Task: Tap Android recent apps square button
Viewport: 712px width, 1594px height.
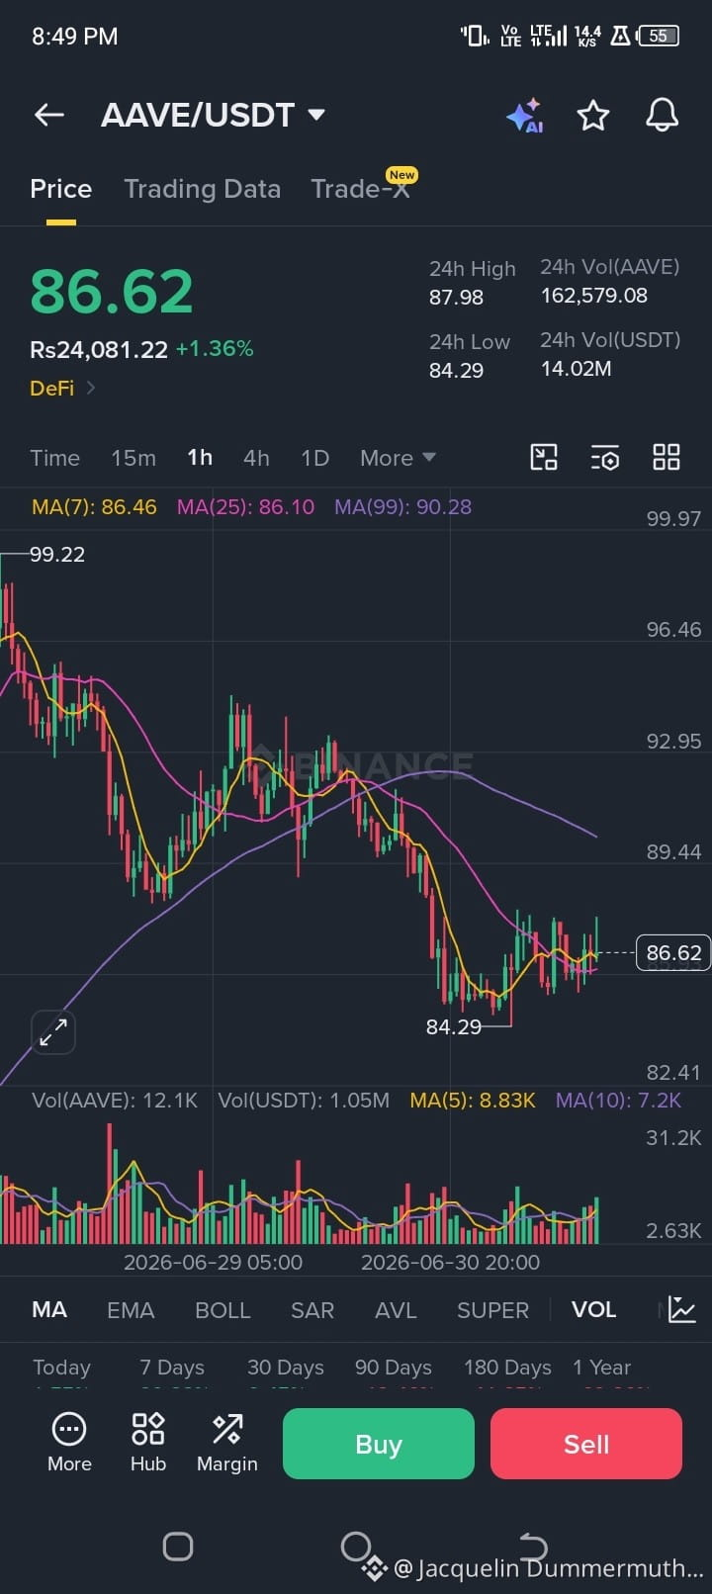Action: [x=178, y=1547]
